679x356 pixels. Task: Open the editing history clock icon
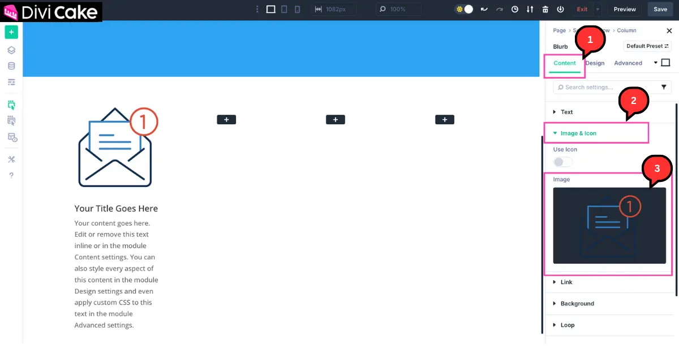[x=514, y=9]
